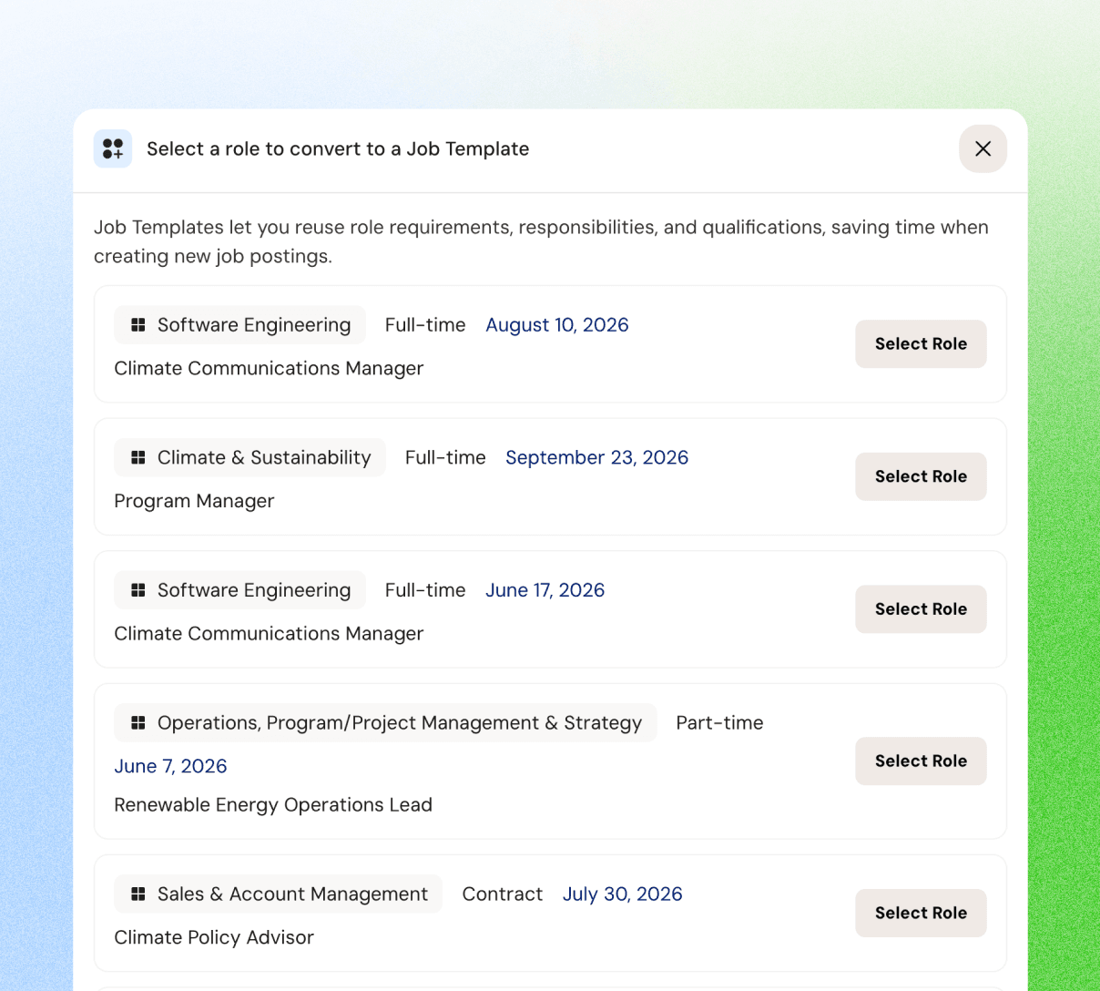Click grid icon in Climate & Sustainability tag
1100x991 pixels.
(138, 457)
